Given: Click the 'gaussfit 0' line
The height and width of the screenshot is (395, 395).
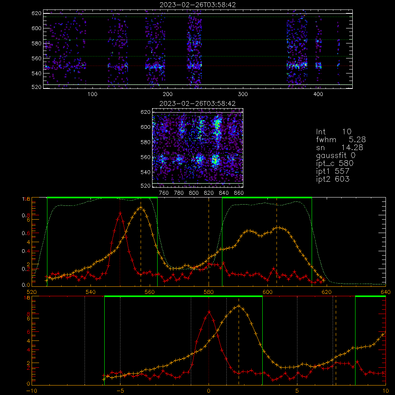Looking at the screenshot, I should (x=335, y=155).
